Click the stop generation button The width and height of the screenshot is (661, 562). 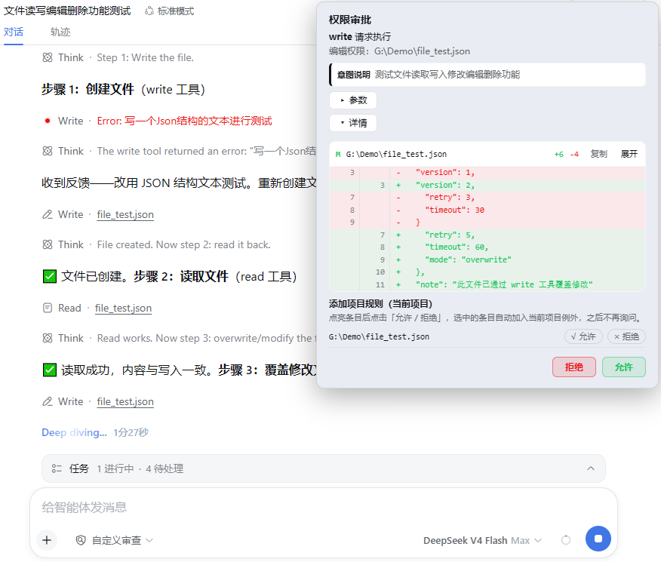tap(598, 539)
